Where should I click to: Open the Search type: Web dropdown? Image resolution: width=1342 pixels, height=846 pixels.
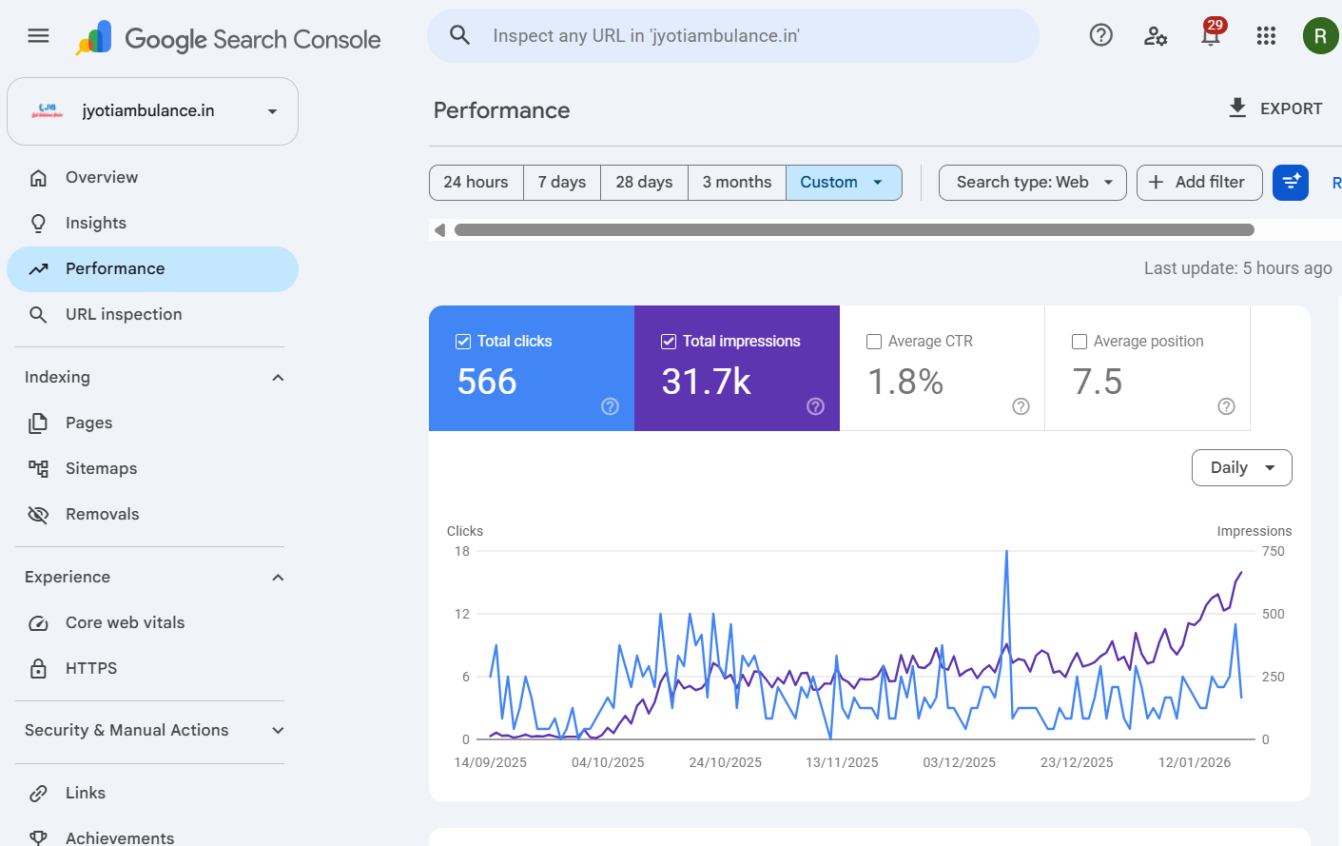point(1032,183)
